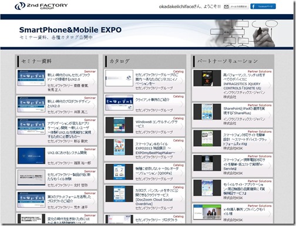Open DocZoom Cloud Social Overdrive thumbnail
The width and height of the screenshot is (296, 226).
(x=119, y=194)
